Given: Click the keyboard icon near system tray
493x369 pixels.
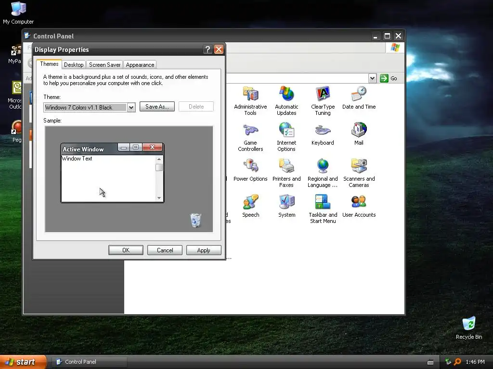Looking at the screenshot, I should tap(430, 362).
